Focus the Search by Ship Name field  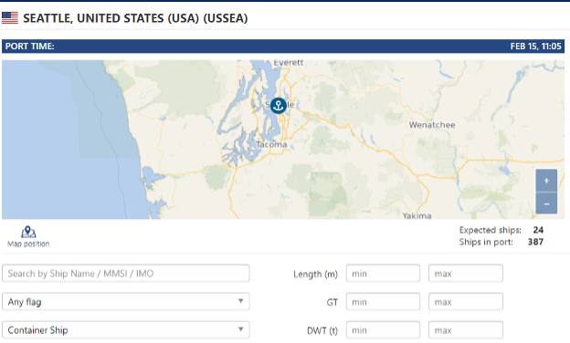point(126,274)
